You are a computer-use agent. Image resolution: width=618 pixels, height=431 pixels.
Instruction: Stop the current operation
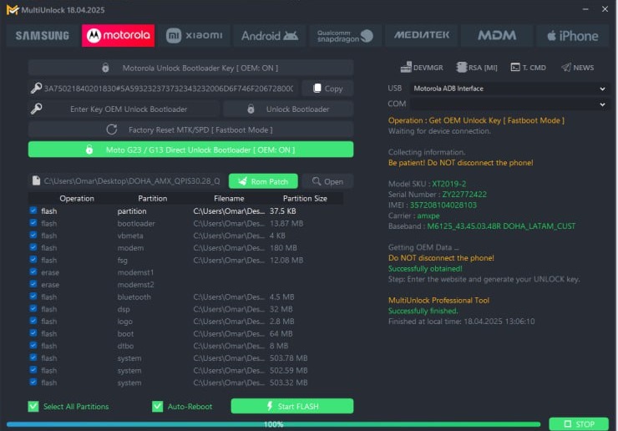(x=579, y=424)
